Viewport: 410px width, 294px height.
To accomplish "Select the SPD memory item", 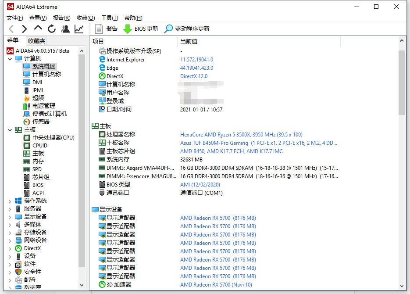I will click(36, 169).
